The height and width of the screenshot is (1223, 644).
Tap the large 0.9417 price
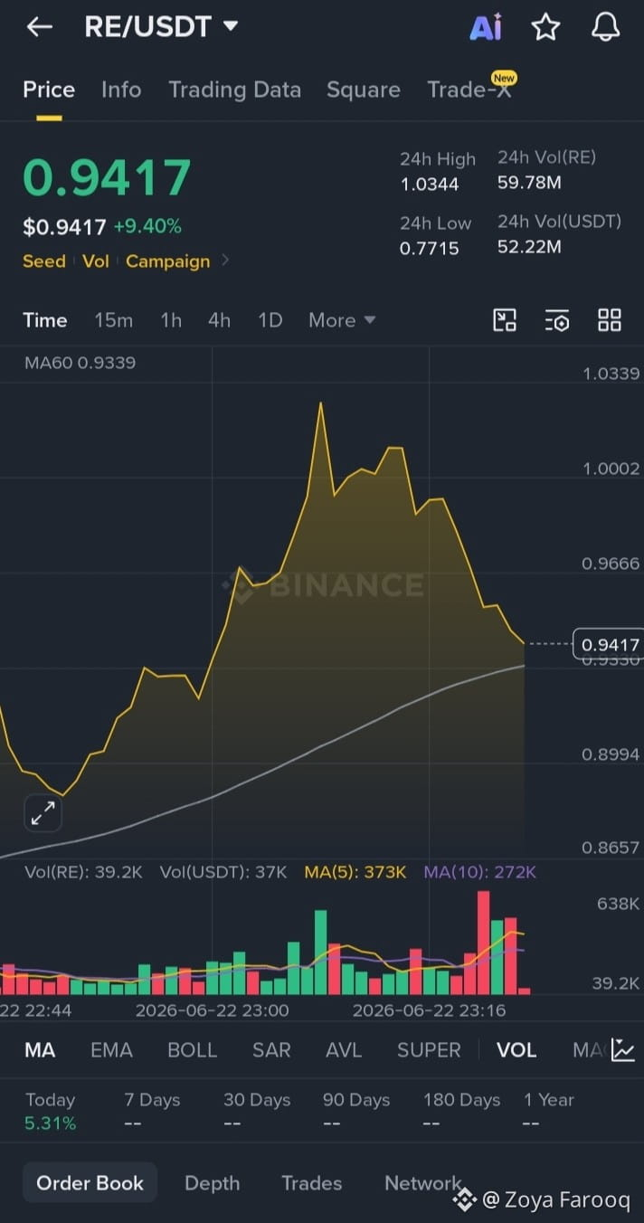tap(107, 177)
